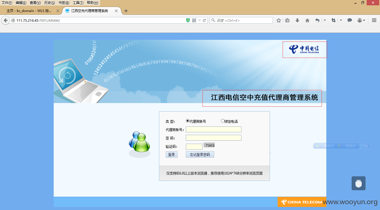Click the 忘记登录密码 button
The image size is (380, 210).
click(200, 155)
